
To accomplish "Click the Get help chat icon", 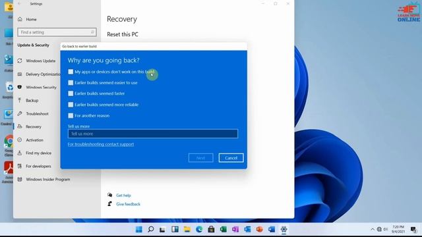I will click(x=109, y=195).
